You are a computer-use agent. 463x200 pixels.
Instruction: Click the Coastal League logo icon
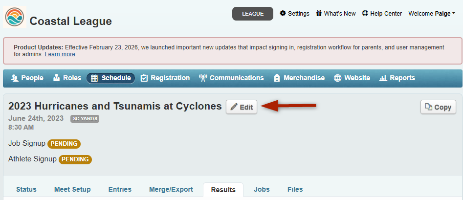pyautogui.click(x=16, y=17)
